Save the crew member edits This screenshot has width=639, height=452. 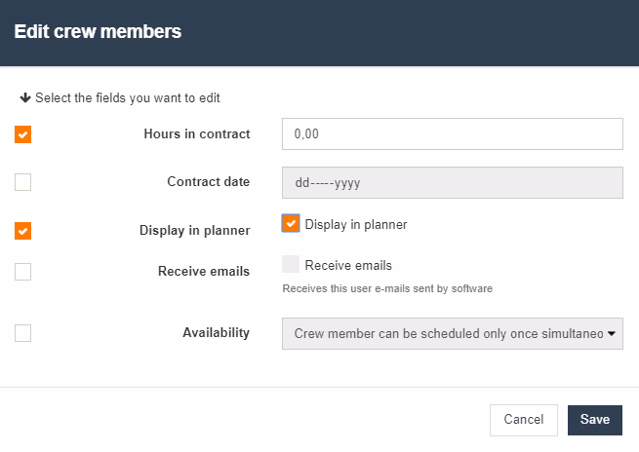coord(595,420)
